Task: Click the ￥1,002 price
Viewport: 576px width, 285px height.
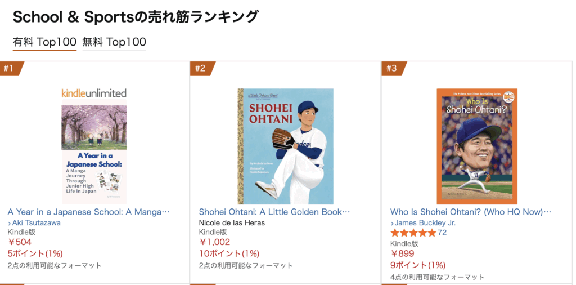Action: (214, 242)
